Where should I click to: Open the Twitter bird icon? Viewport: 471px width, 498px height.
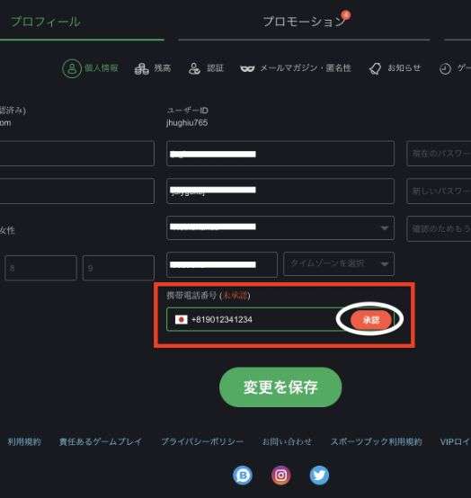tap(319, 476)
